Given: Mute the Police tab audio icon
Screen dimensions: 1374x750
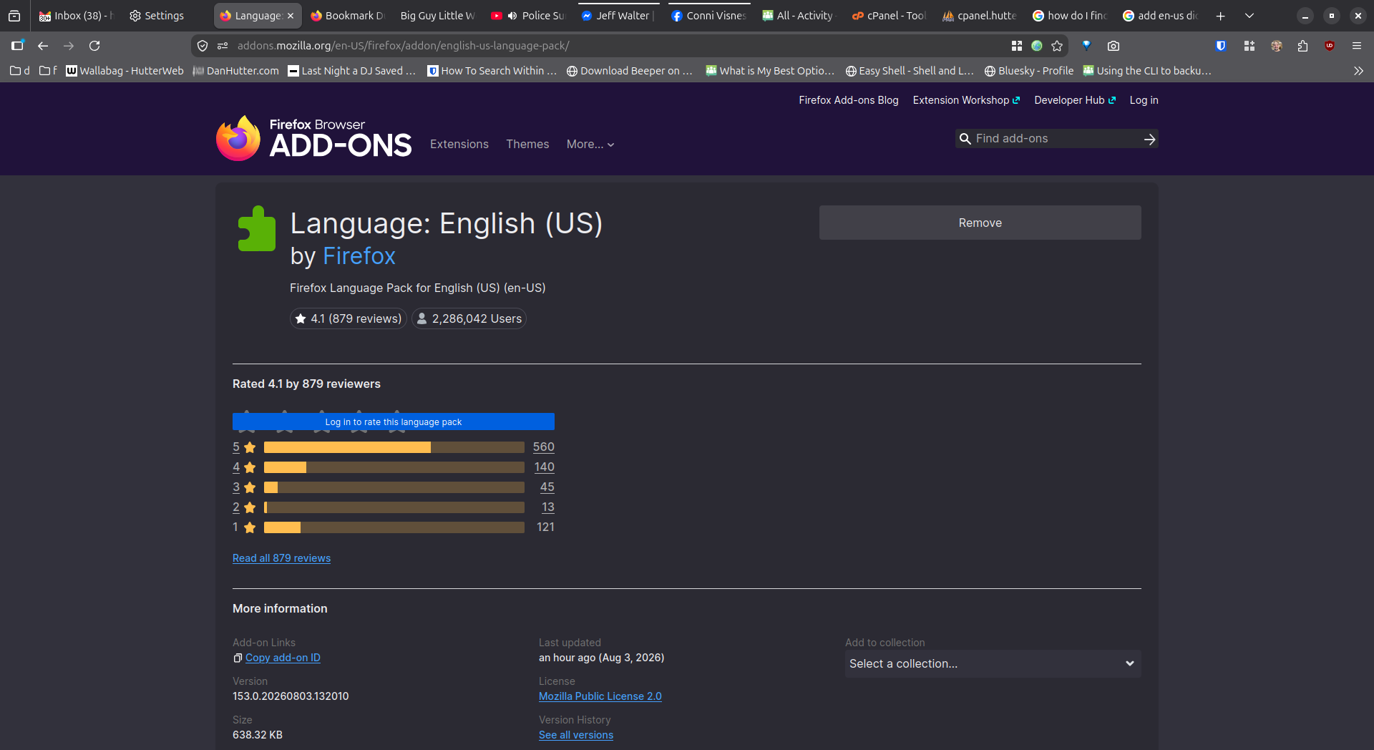Looking at the screenshot, I should click(512, 16).
